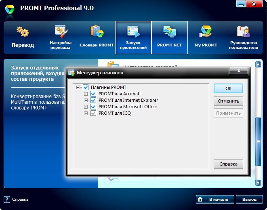Select the Запуск приложений icon

pos(133,32)
